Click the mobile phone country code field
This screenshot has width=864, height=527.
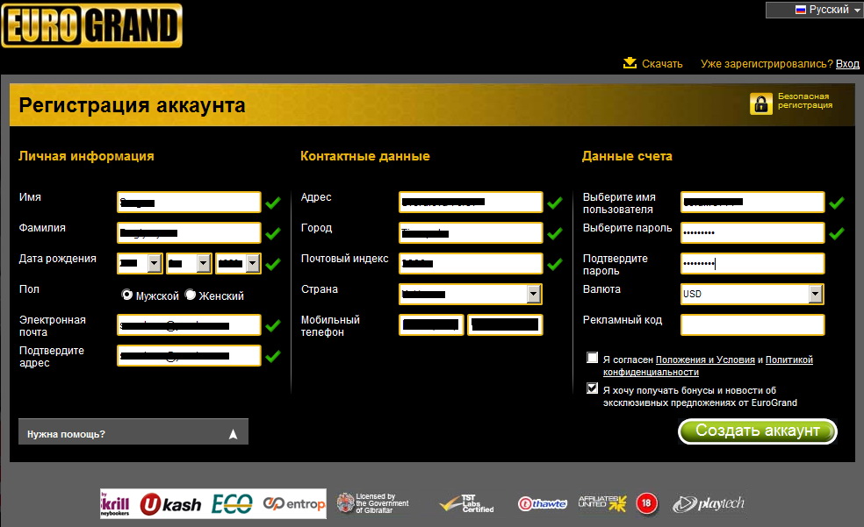tap(431, 324)
